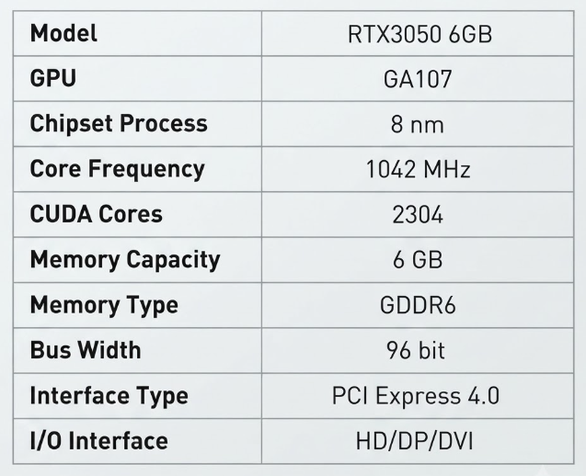The width and height of the screenshot is (586, 476).
Task: Click the I/O Interface label
Action: pyautogui.click(x=99, y=441)
